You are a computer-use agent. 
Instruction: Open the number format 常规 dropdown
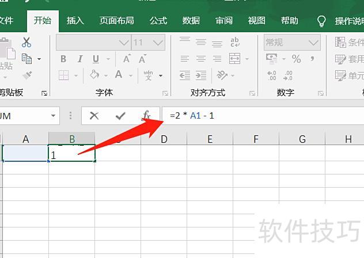click(313, 43)
